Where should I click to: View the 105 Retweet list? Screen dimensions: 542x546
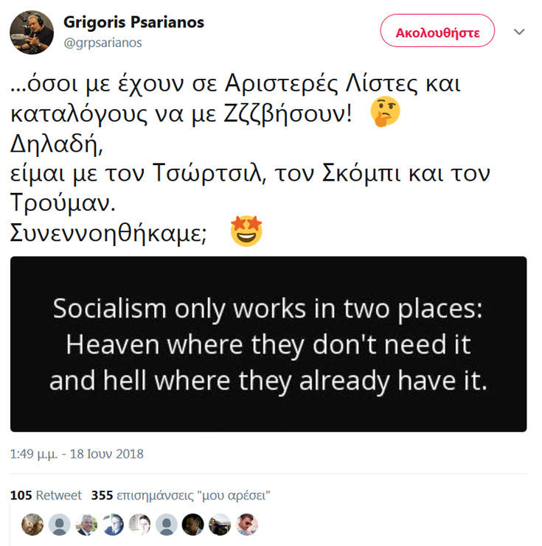[x=46, y=495]
